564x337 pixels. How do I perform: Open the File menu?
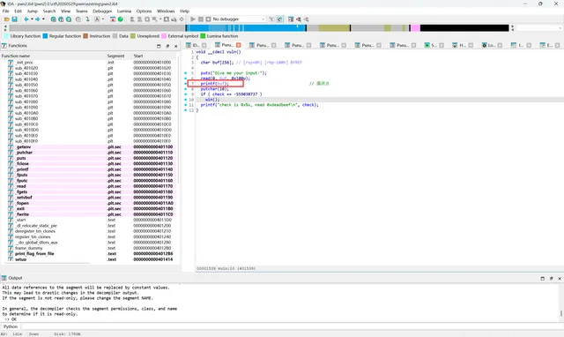(6, 11)
